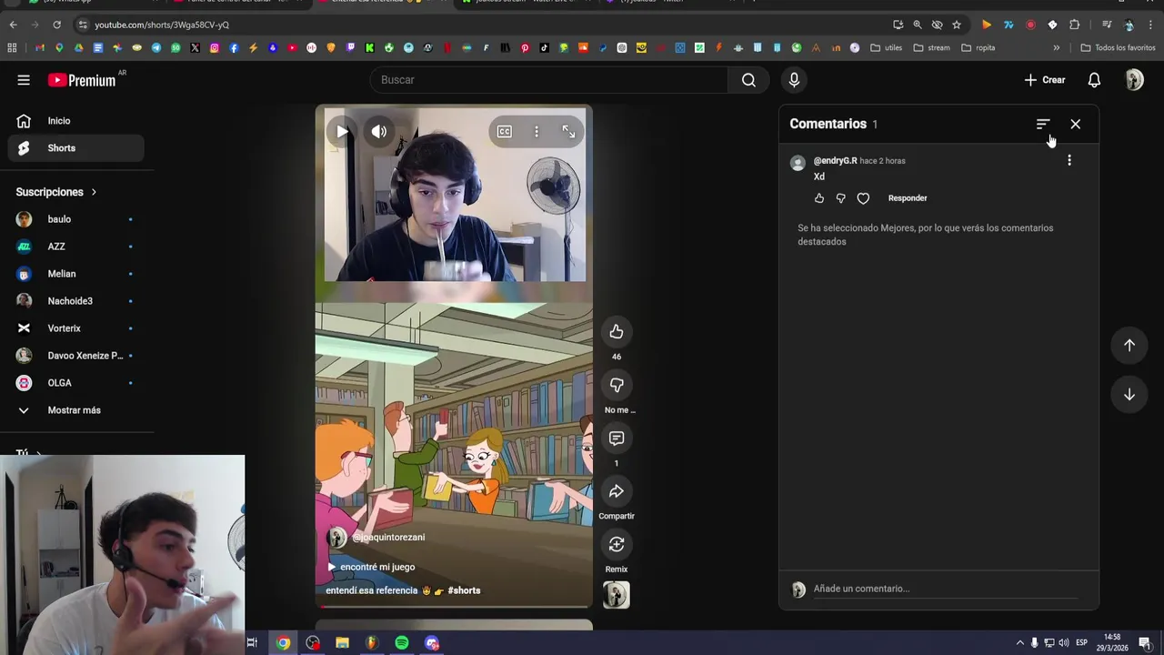The image size is (1164, 655).
Task: Seek on the Short's progress bar
Action: tap(454, 606)
